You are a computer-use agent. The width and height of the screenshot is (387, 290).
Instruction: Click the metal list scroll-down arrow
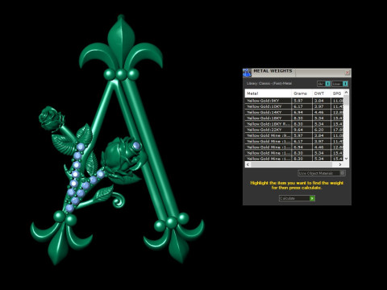tap(346, 159)
